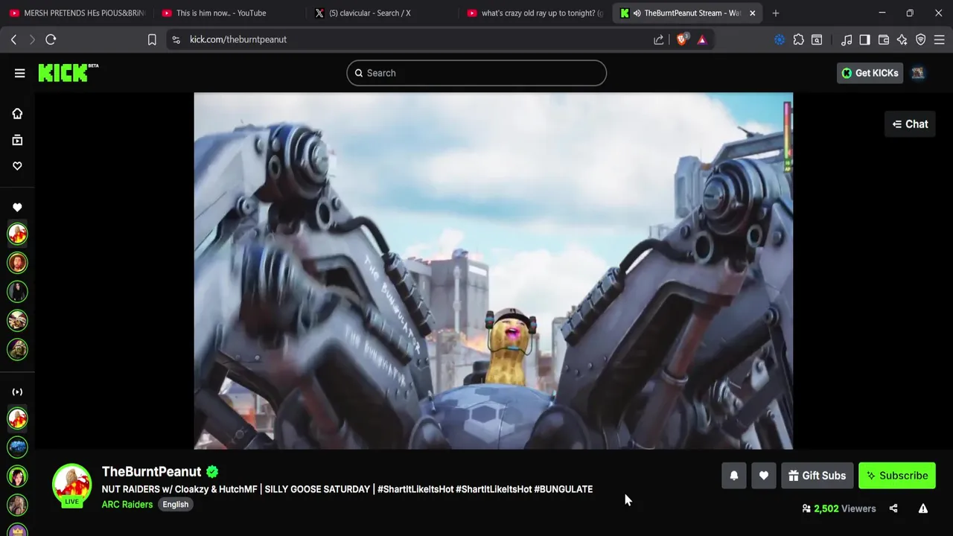Select the TheBurntPeanut Stream tab
Viewport: 953px width, 536px height.
pyautogui.click(x=686, y=13)
